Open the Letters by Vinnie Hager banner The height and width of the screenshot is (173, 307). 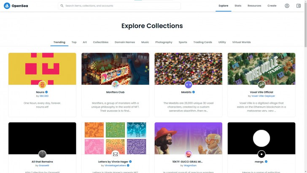115,138
